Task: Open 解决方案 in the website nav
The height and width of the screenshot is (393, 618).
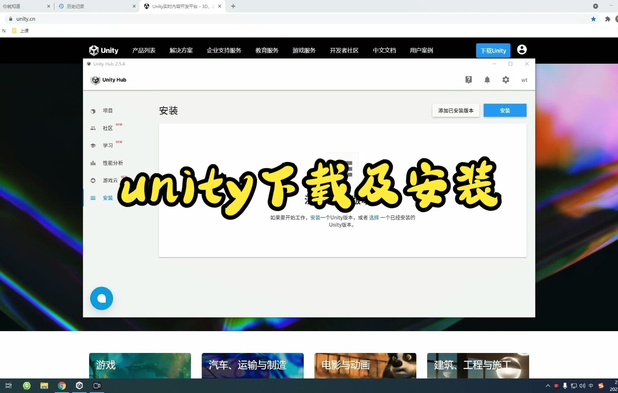Action: tap(181, 50)
